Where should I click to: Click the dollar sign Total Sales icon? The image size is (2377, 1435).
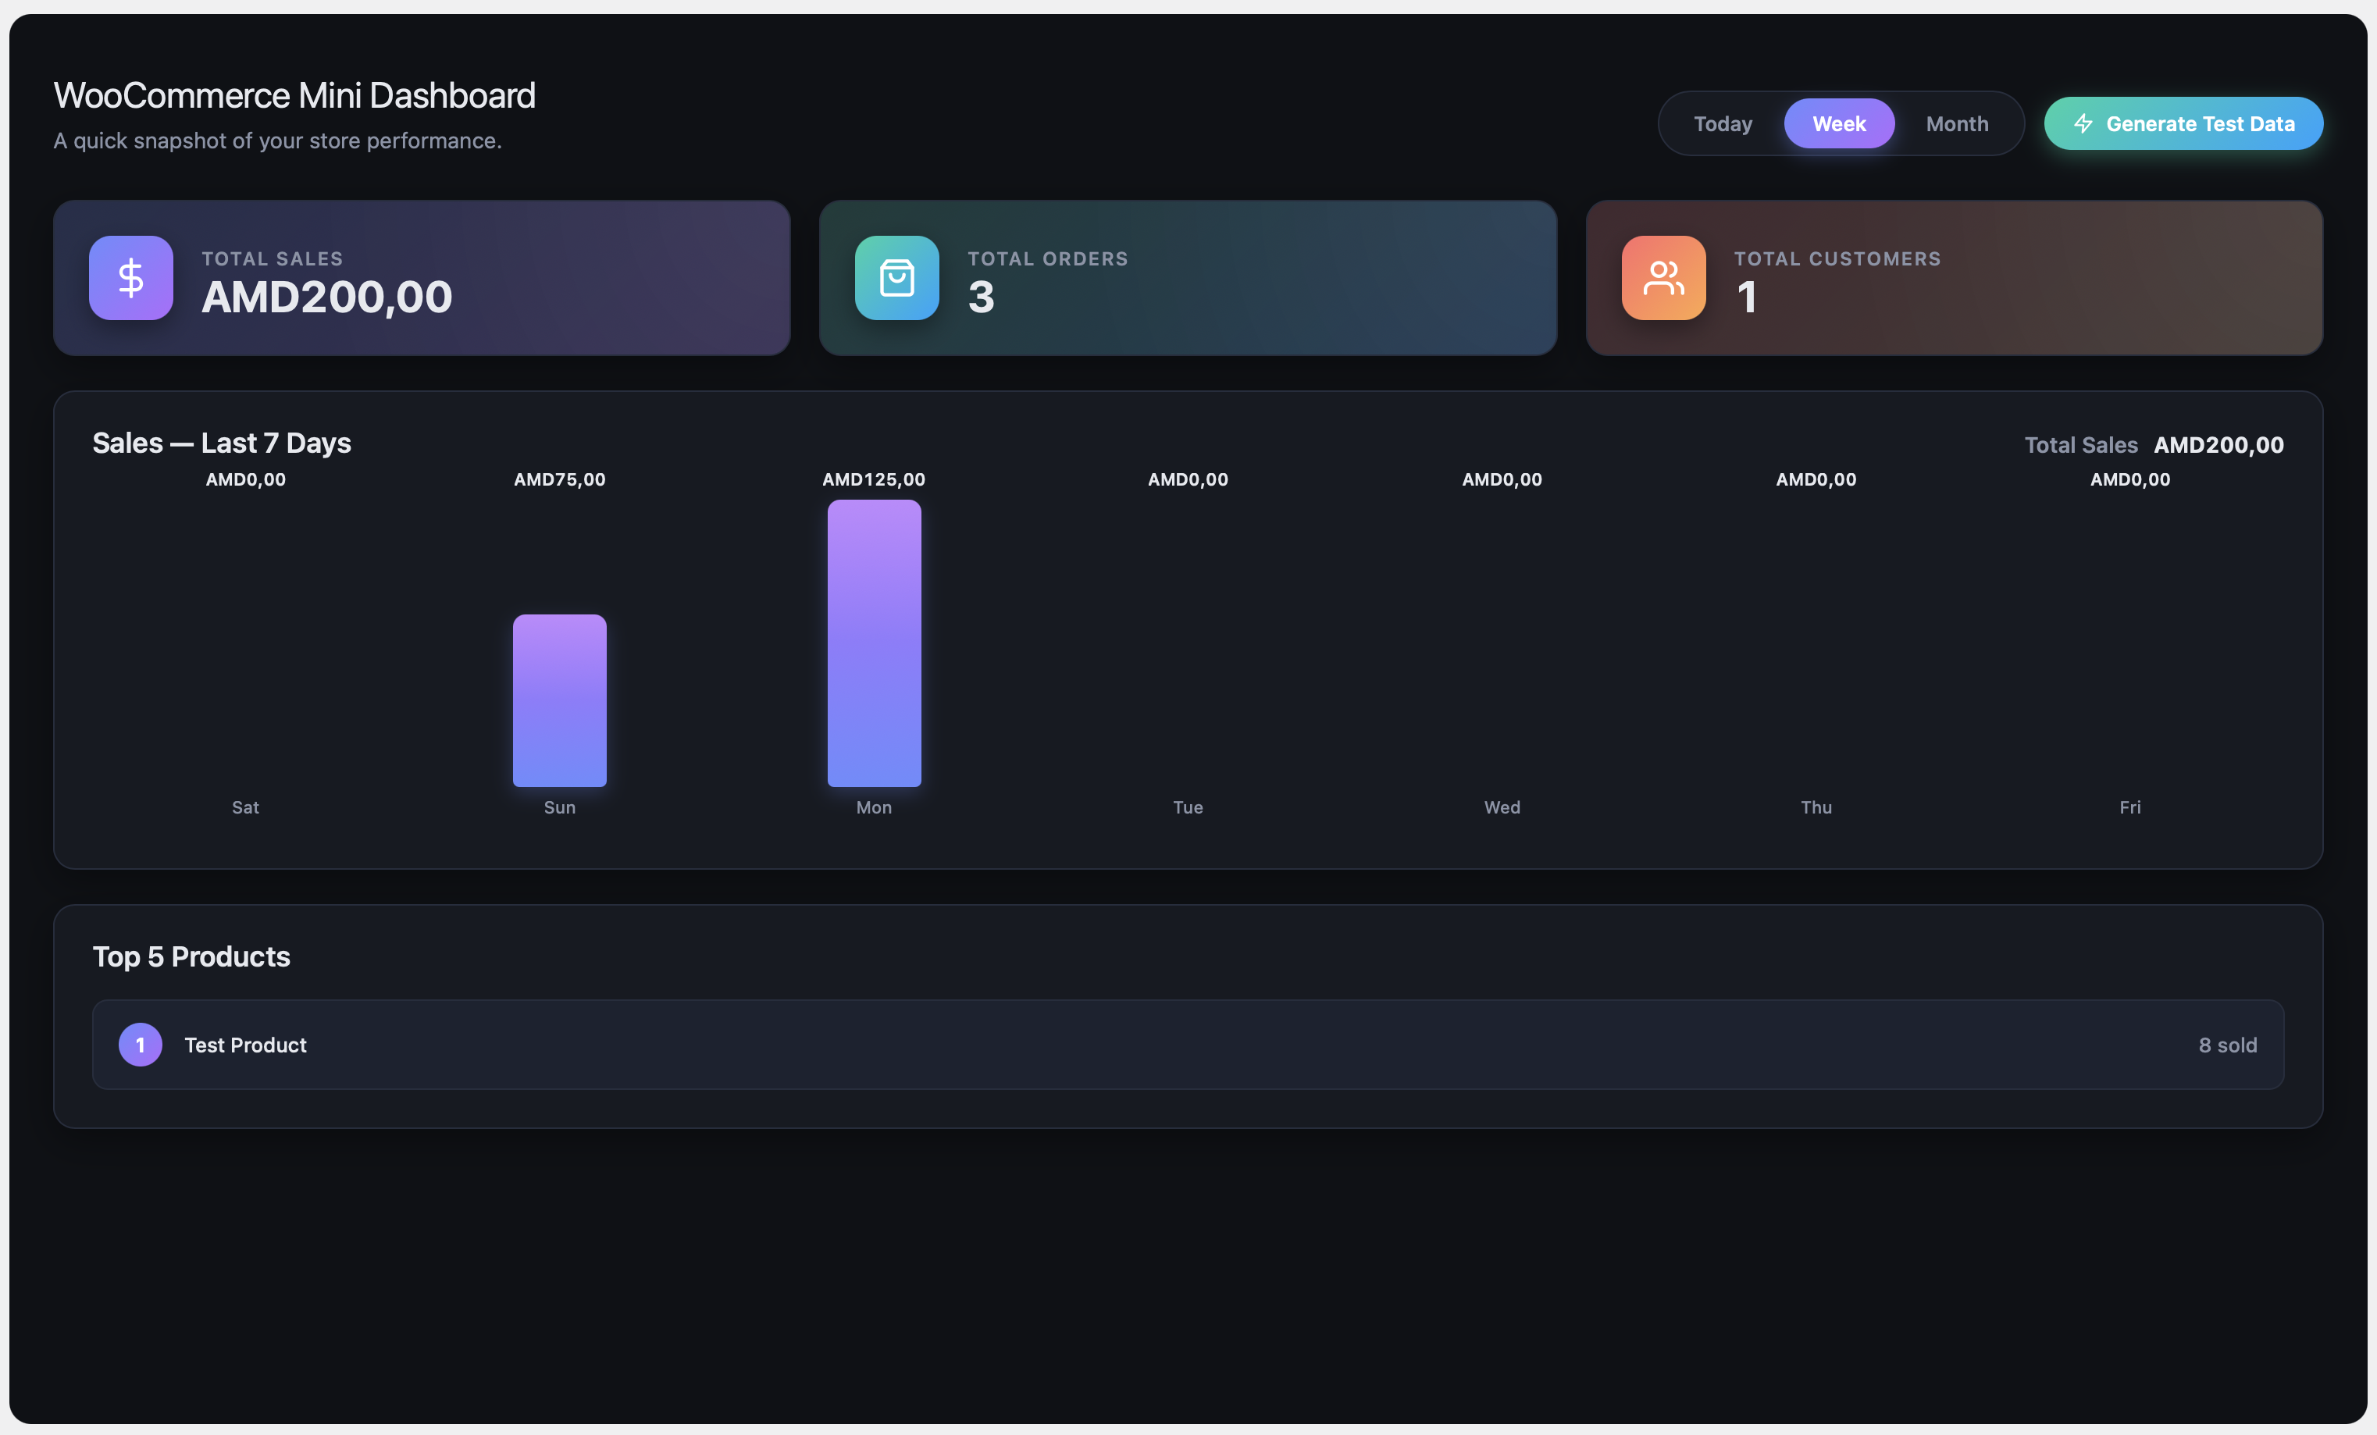131,278
